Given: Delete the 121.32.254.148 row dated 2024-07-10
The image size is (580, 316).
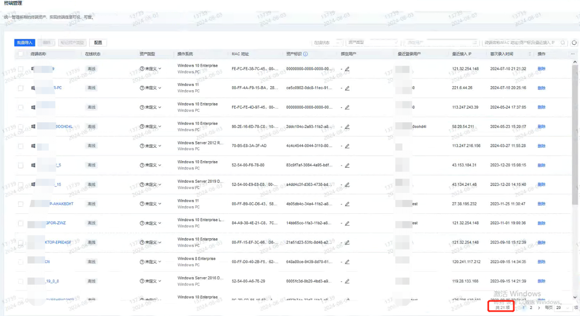Looking at the screenshot, I should [x=542, y=69].
